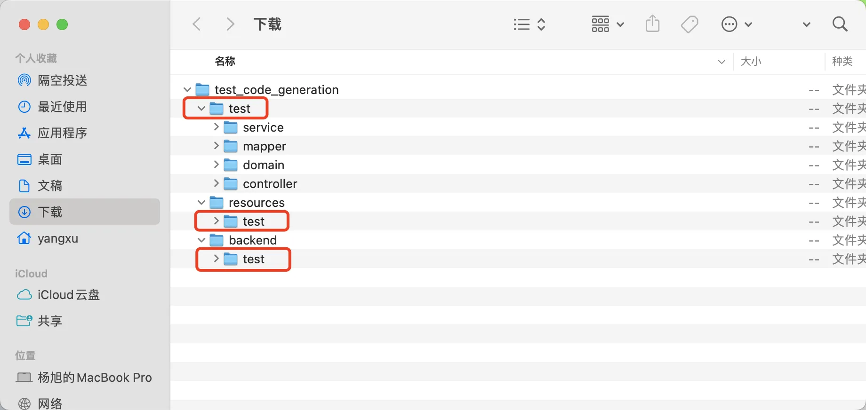Open the more actions ellipsis menu
The image size is (866, 410).
pyautogui.click(x=737, y=24)
